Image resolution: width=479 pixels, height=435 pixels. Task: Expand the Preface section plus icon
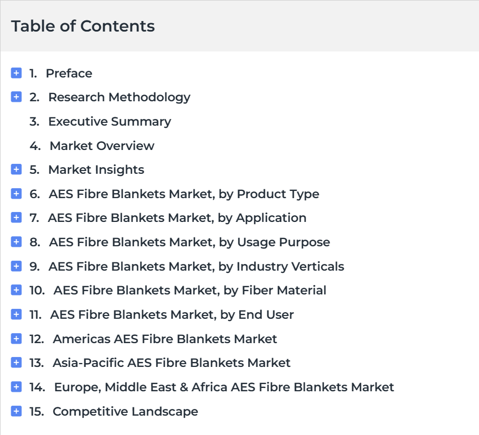(x=16, y=73)
